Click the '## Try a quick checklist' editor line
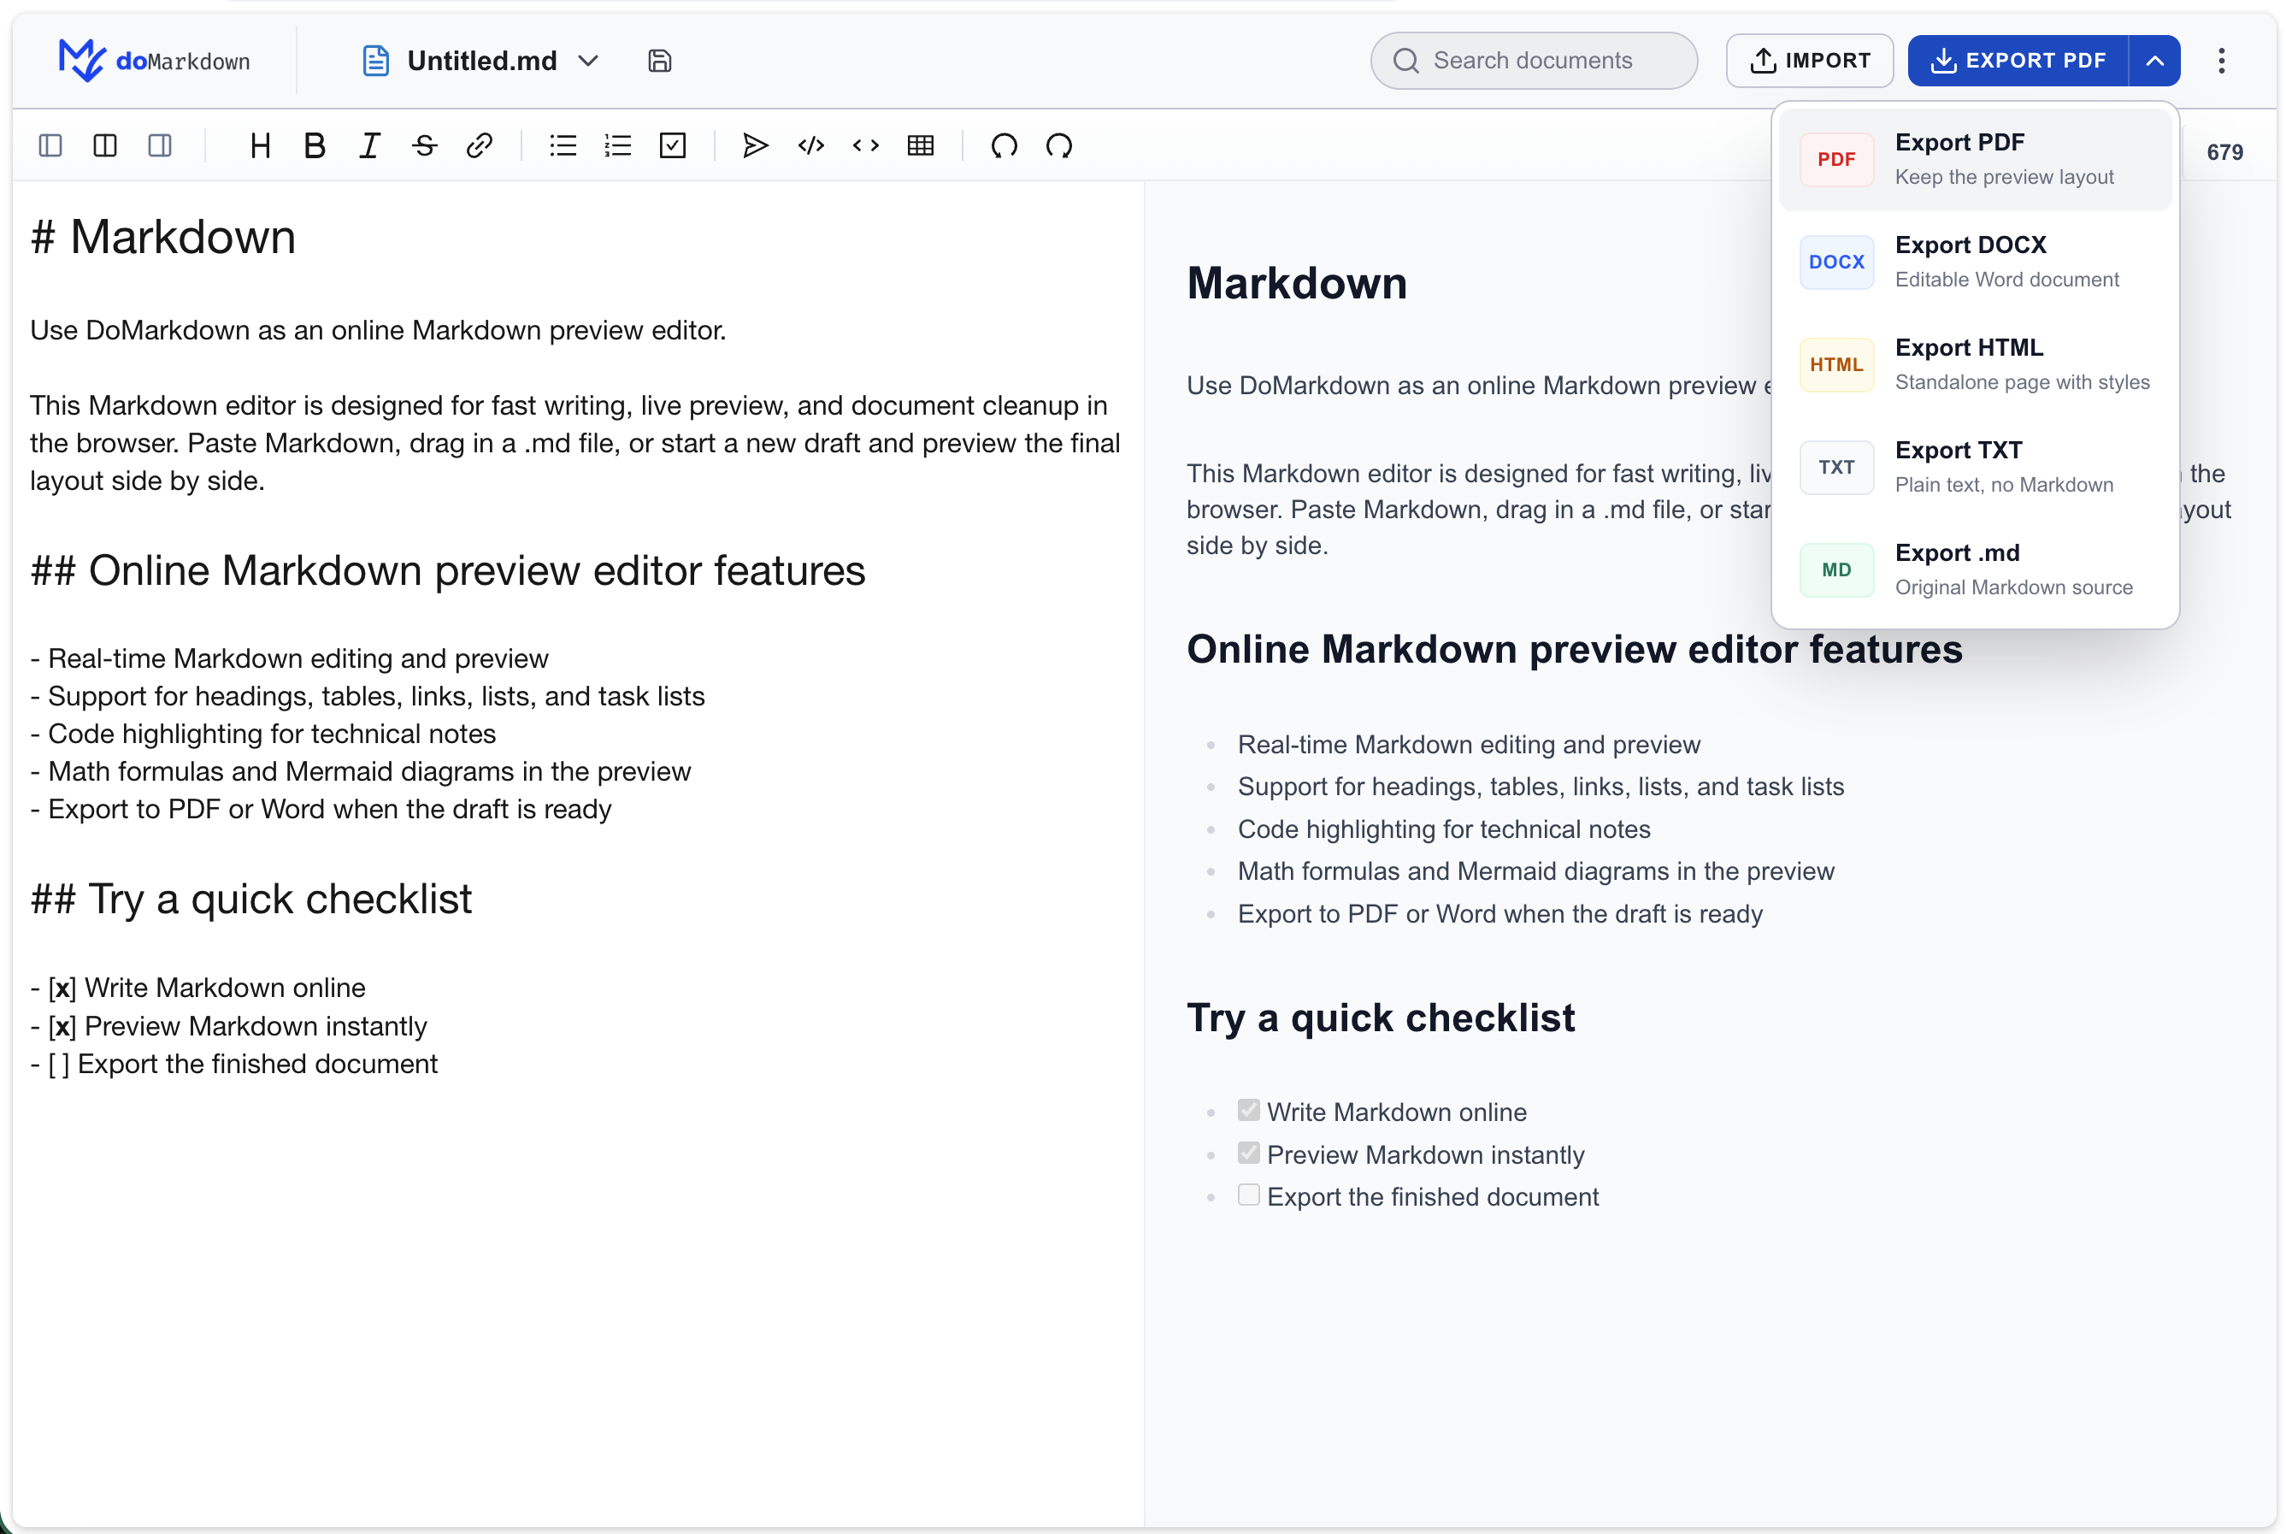 [251, 899]
